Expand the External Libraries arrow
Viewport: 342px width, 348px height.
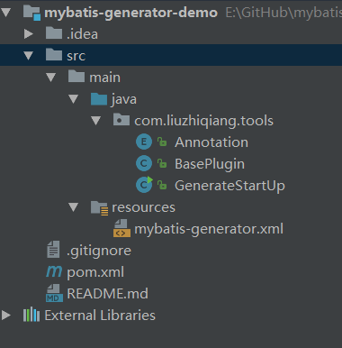[6, 316]
